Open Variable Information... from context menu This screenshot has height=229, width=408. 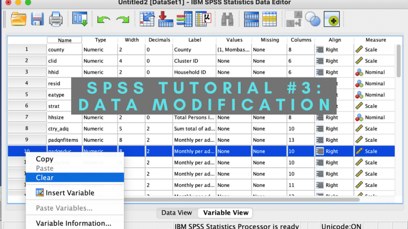[x=75, y=223]
